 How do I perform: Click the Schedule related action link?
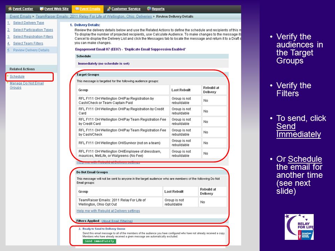click(x=17, y=76)
